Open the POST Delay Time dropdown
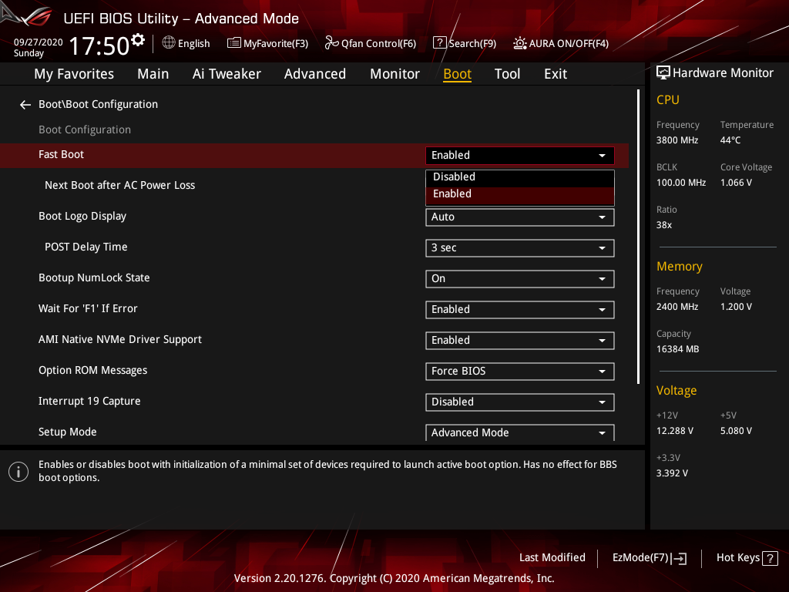Image resolution: width=789 pixels, height=592 pixels. (x=520, y=248)
